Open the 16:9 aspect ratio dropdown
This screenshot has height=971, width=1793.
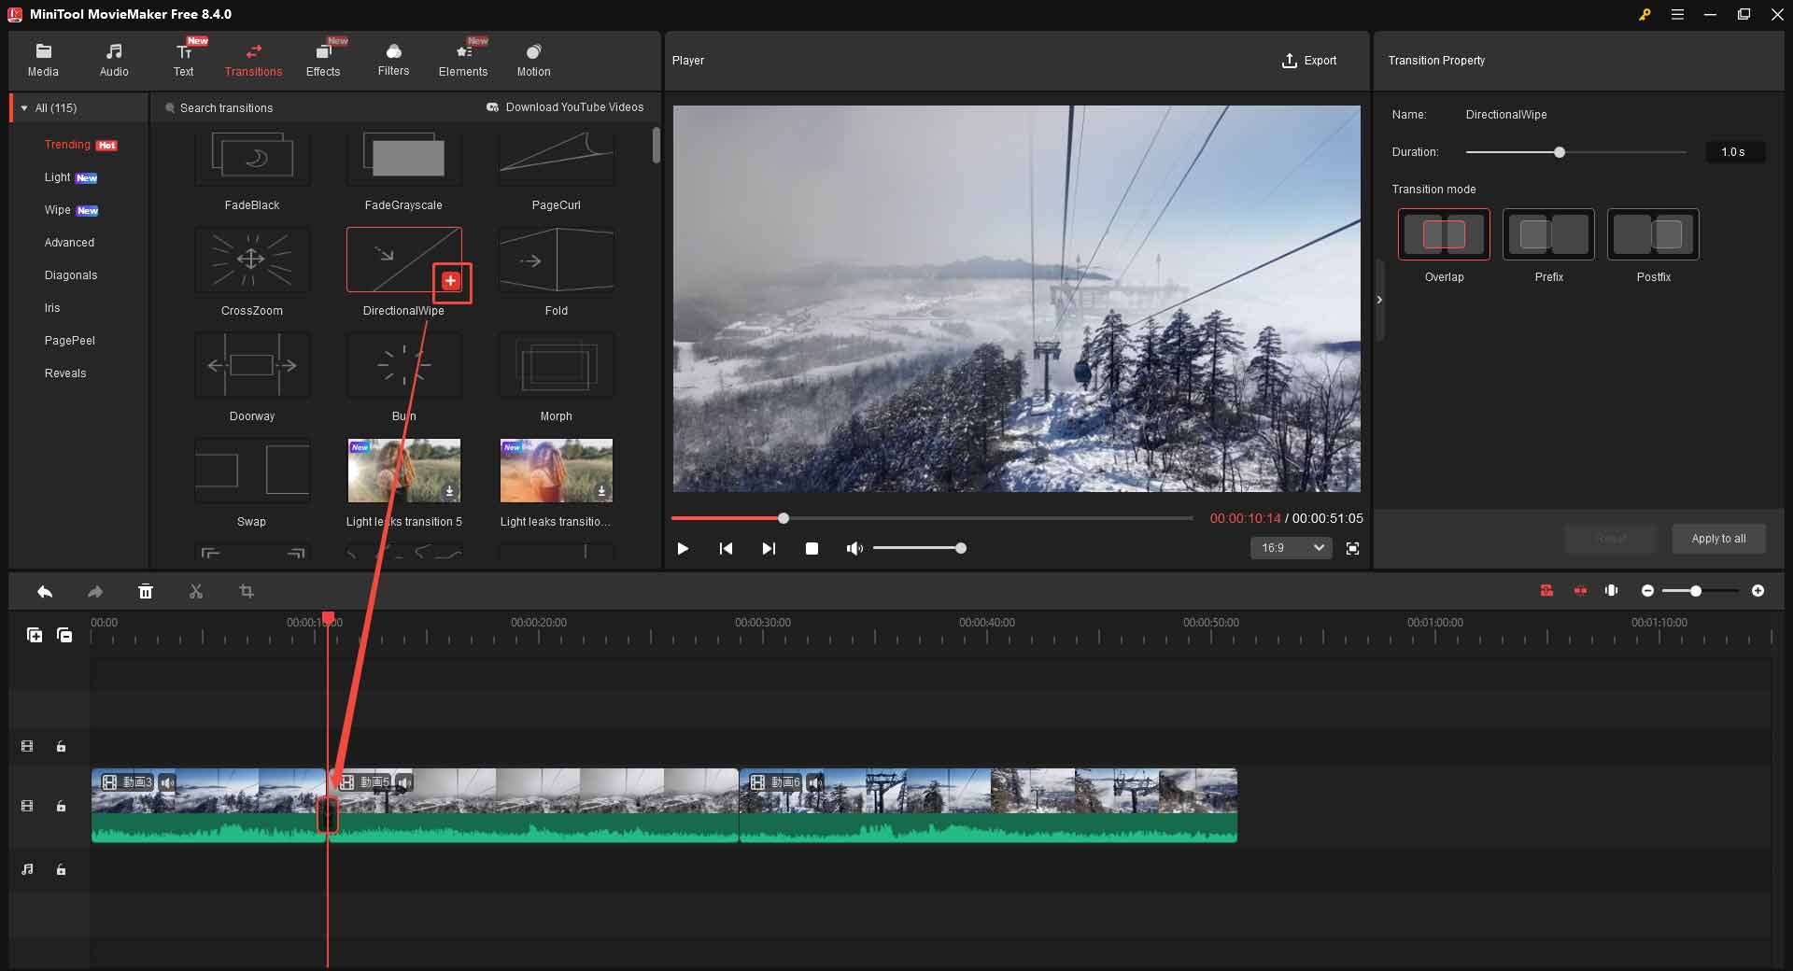click(x=1290, y=548)
